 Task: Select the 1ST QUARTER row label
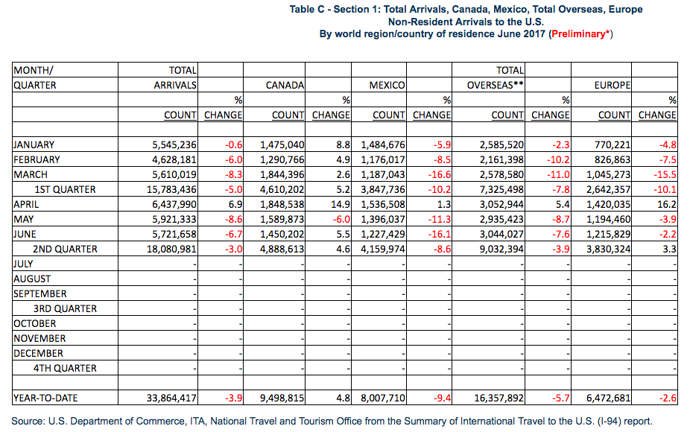click(x=64, y=189)
